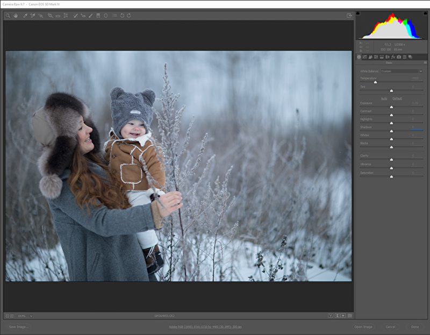Select the Adjustment Brush tool

point(90,16)
